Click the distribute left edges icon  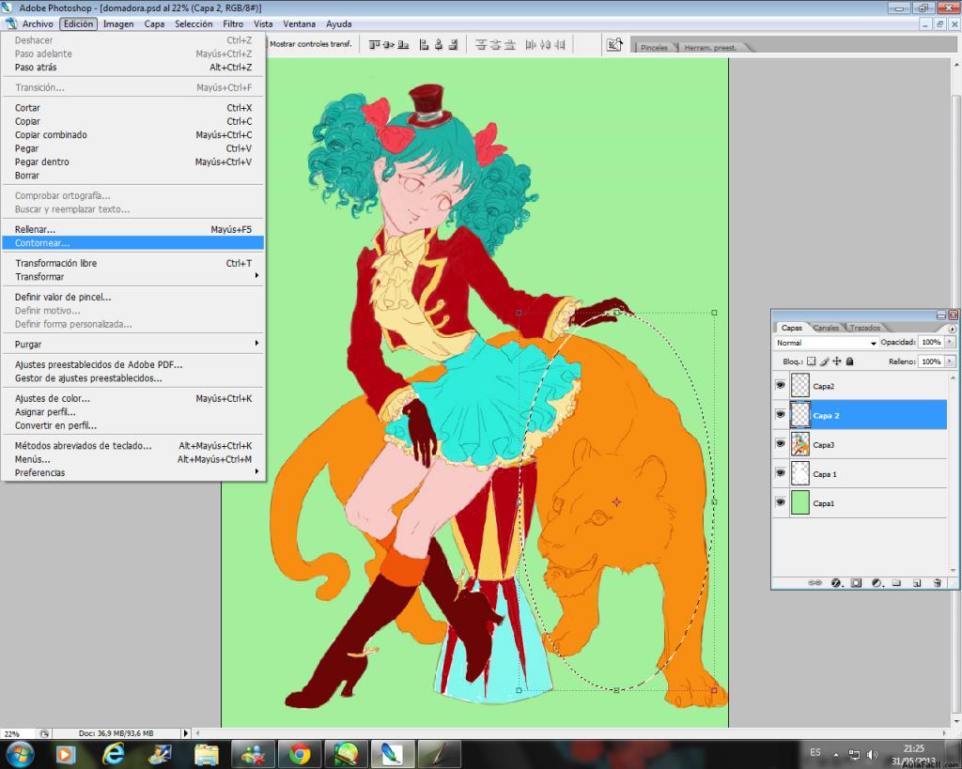[x=531, y=45]
